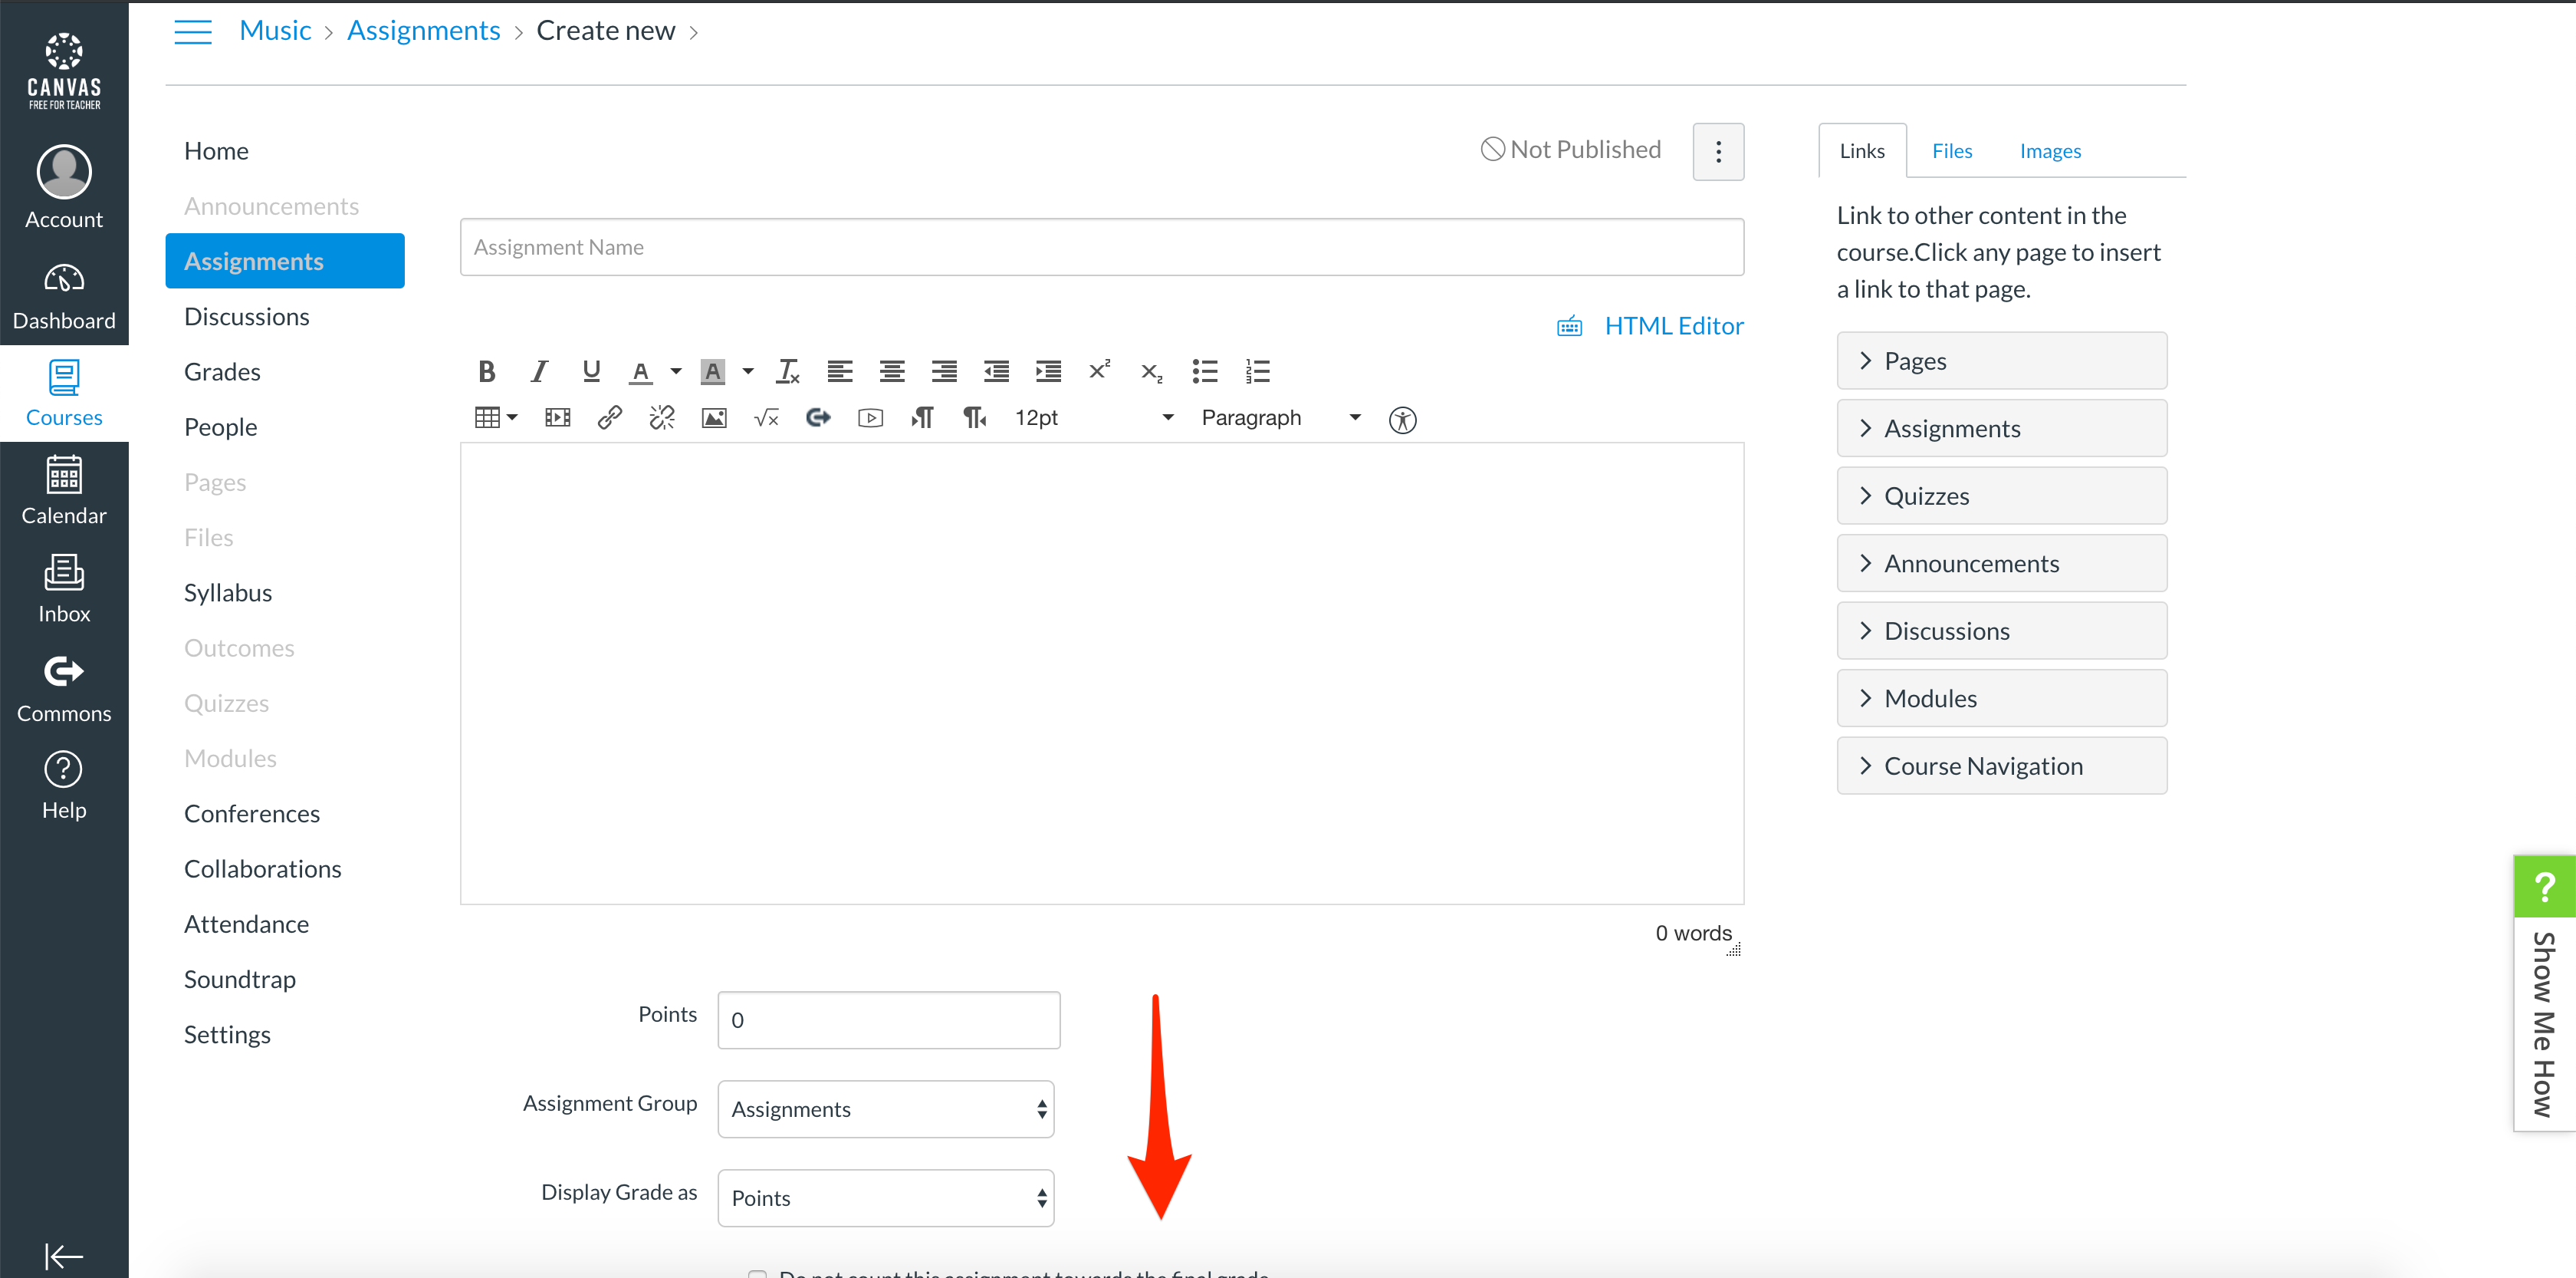The height and width of the screenshot is (1278, 2576).
Task: Open the three-dot options menu
Action: tap(1718, 151)
